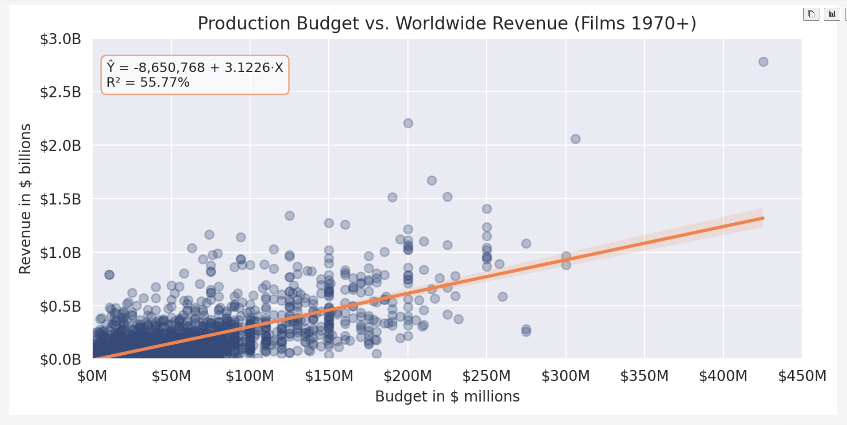
Task: Click the '$300M' x-axis tick label
Action: 566,376
